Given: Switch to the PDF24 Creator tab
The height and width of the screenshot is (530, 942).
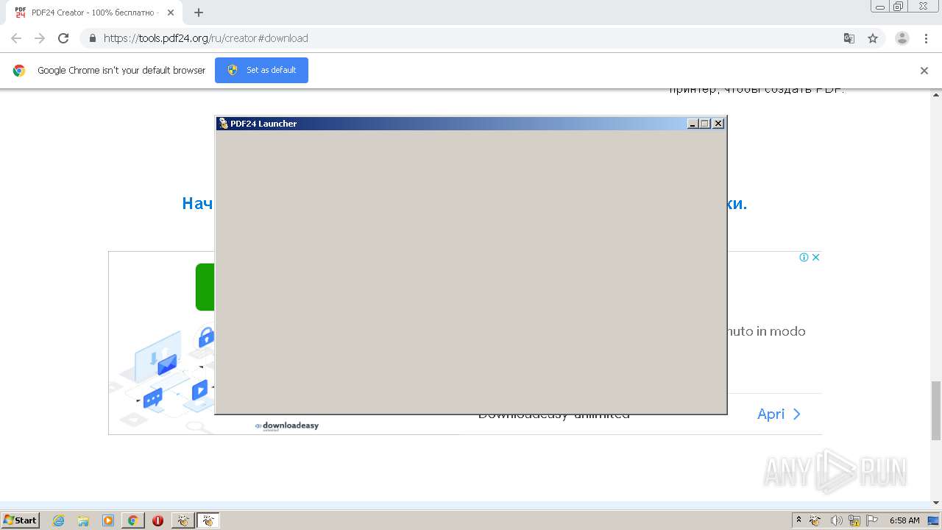Looking at the screenshot, I should pyautogui.click(x=95, y=13).
